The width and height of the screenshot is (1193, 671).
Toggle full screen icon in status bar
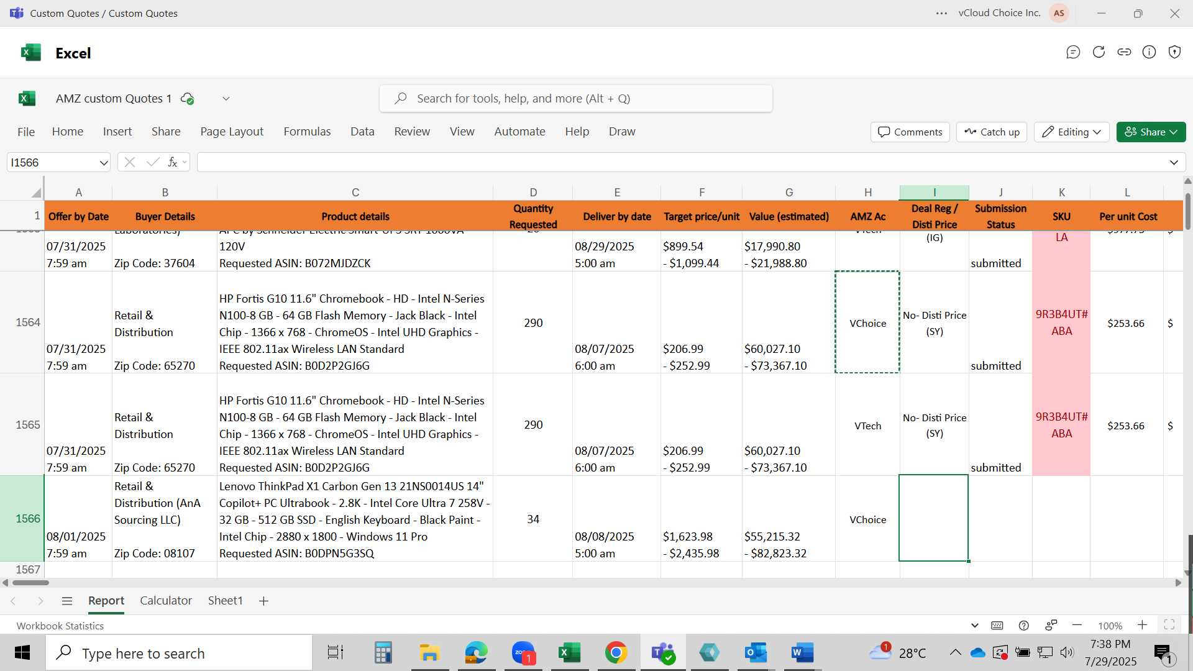point(1169,625)
